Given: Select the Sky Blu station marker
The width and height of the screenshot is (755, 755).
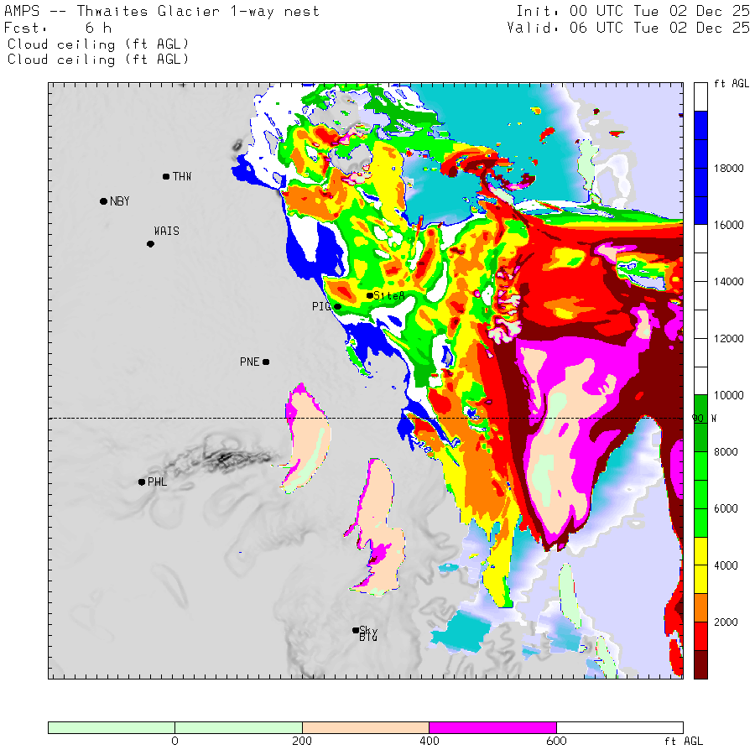Looking at the screenshot, I should (x=356, y=630).
